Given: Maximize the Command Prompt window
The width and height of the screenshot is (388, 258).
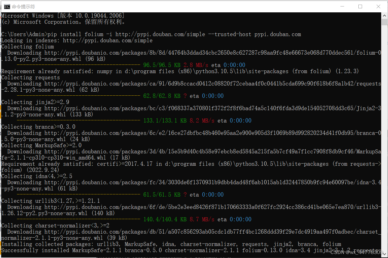Looking at the screenshot, I should [360, 6].
